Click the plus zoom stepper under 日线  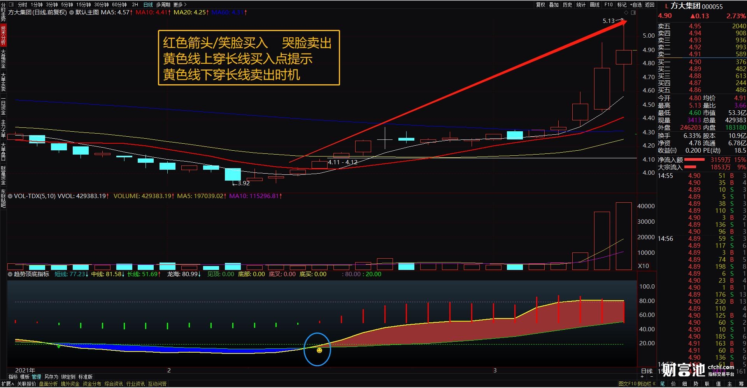pyautogui.click(x=642, y=377)
